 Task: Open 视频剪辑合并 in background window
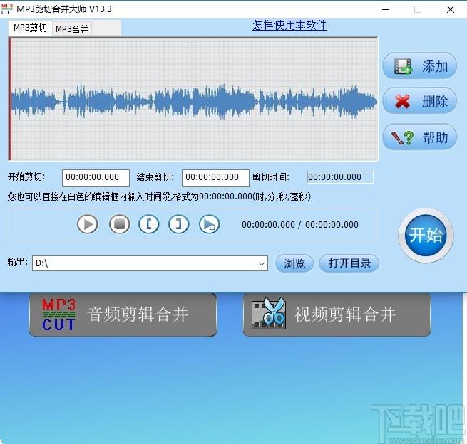(337, 314)
